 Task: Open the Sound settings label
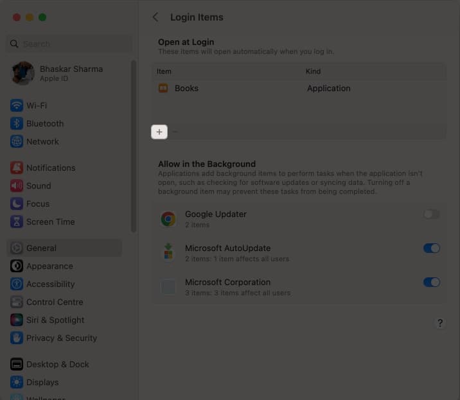(x=39, y=186)
